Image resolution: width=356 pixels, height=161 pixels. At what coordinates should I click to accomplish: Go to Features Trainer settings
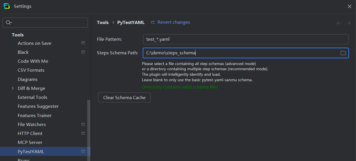[x=35, y=115]
